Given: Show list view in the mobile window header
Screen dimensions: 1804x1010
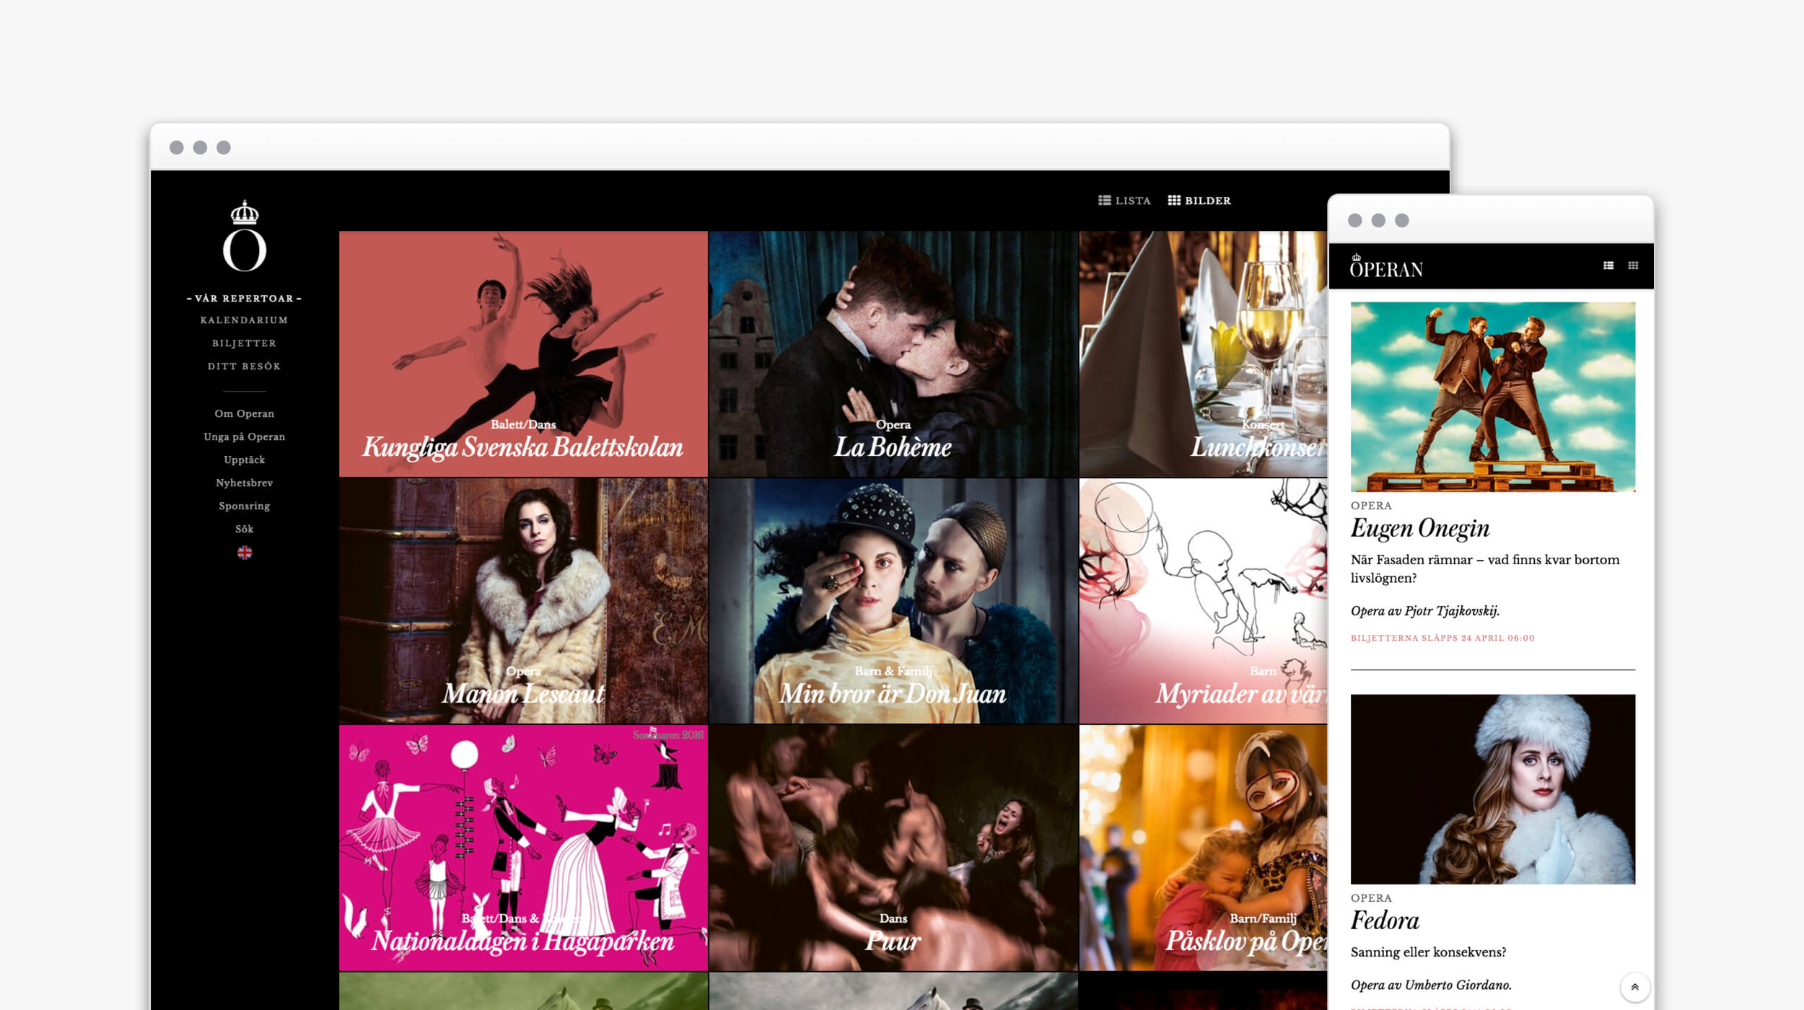Looking at the screenshot, I should (x=1608, y=265).
